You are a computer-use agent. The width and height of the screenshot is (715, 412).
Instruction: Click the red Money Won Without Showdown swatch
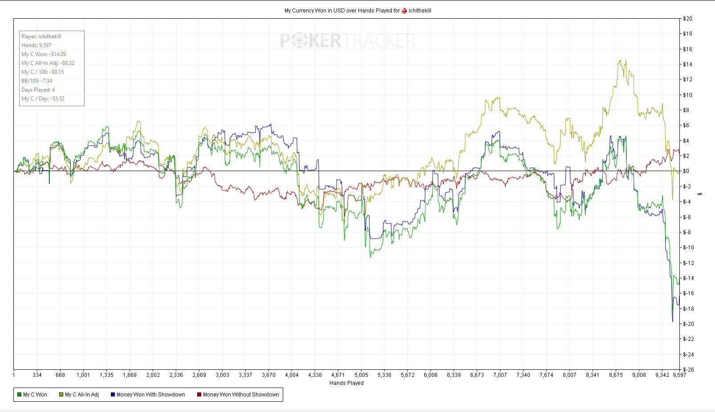pos(199,395)
